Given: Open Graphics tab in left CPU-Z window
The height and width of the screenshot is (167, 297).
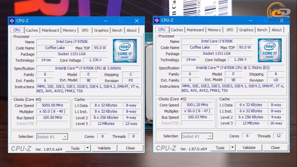Looking at the screenshot, I should coord(101,30).
